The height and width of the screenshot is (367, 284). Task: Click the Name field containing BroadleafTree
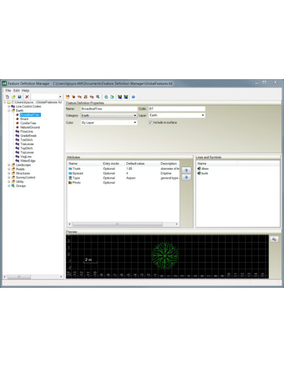109,109
